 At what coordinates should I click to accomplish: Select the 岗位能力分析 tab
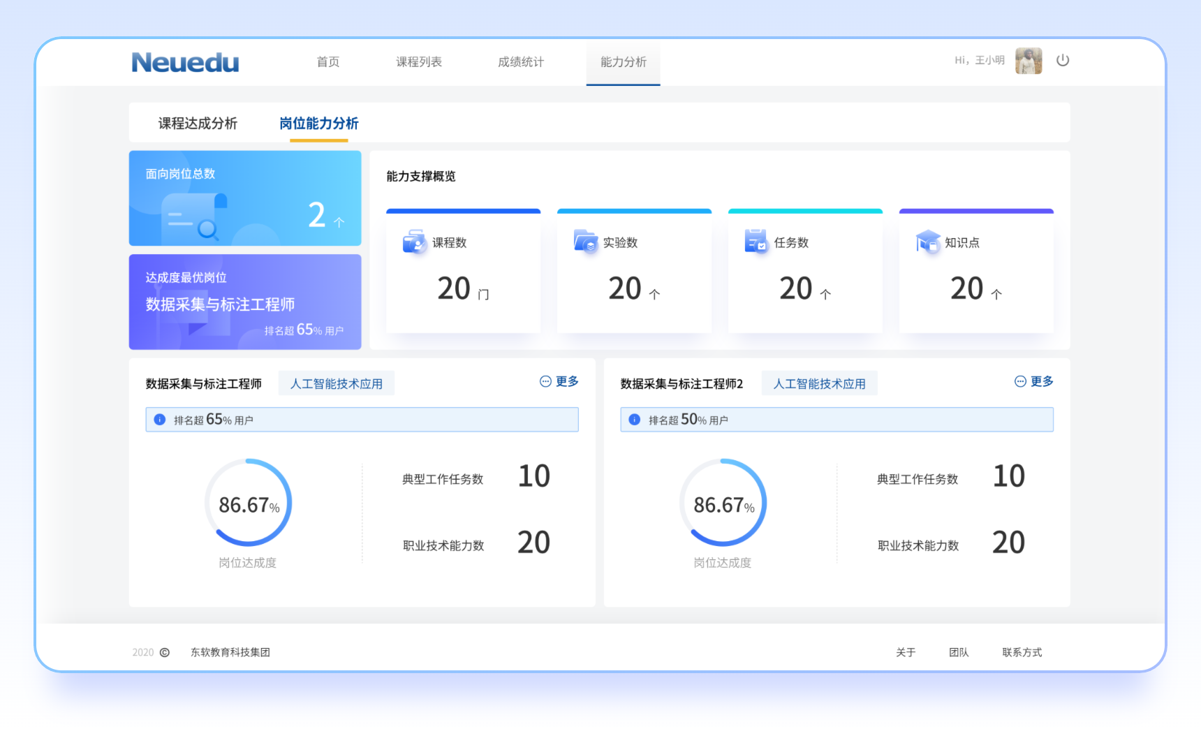coord(319,124)
